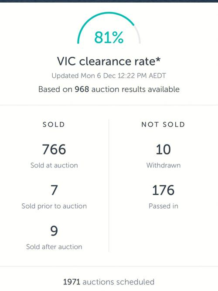The height and width of the screenshot is (291, 218).
Task: Click the asterisk after clearance rate
Action: point(158,59)
